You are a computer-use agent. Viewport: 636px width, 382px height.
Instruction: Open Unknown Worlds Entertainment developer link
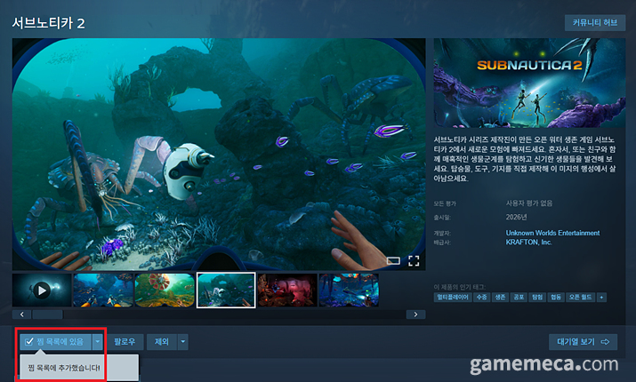[x=552, y=233]
